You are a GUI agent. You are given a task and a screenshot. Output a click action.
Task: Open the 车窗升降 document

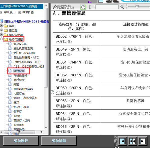click(x=19, y=129)
